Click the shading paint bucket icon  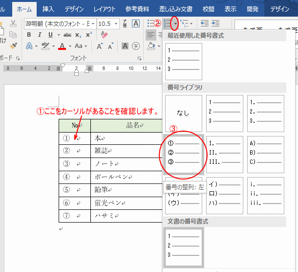(x=151, y=46)
